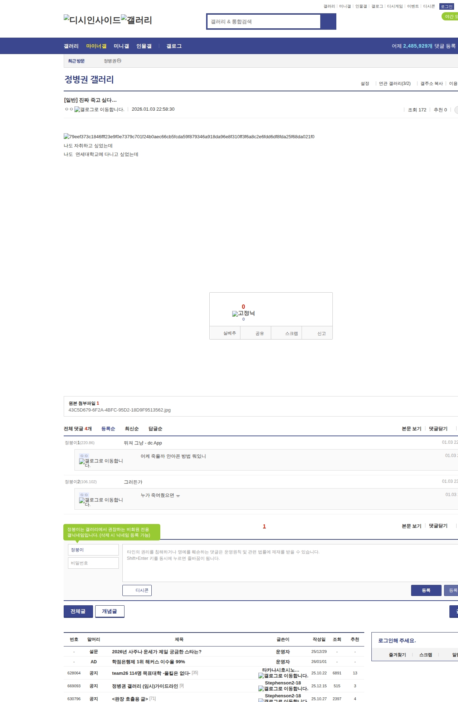This screenshot has width=458, height=702.
Task: Click the 로그인 button at top right
Action: (x=447, y=6)
